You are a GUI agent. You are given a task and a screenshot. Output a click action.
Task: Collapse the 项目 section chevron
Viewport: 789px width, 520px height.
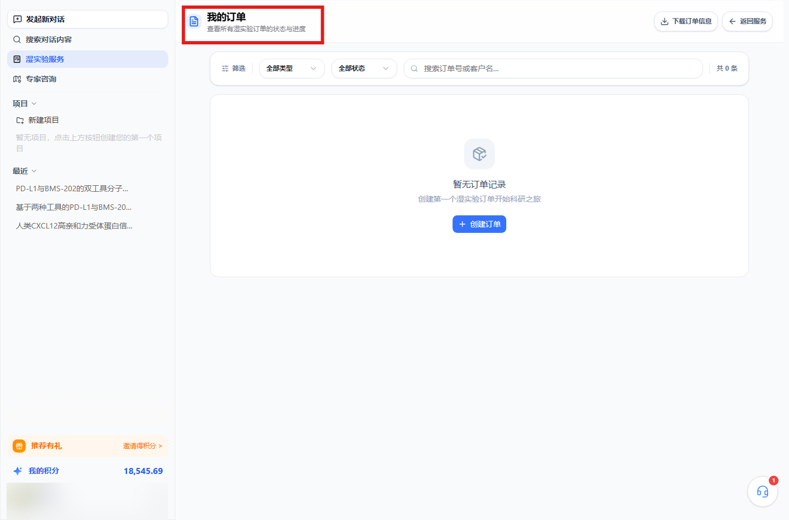click(34, 104)
